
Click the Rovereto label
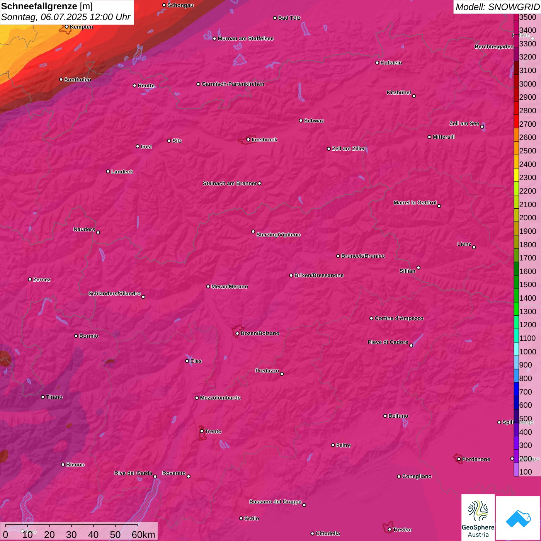point(174,473)
